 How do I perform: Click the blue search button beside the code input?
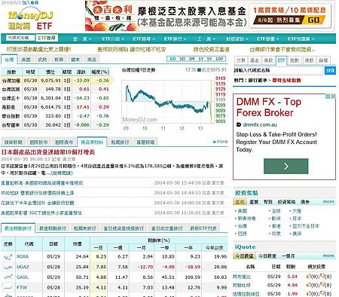point(330,70)
